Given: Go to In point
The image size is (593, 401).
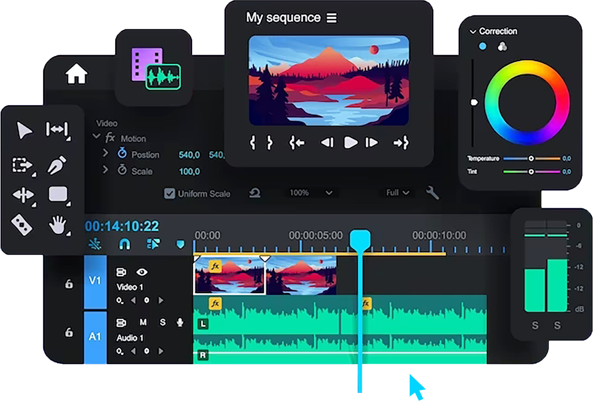Looking at the screenshot, I should tap(297, 143).
